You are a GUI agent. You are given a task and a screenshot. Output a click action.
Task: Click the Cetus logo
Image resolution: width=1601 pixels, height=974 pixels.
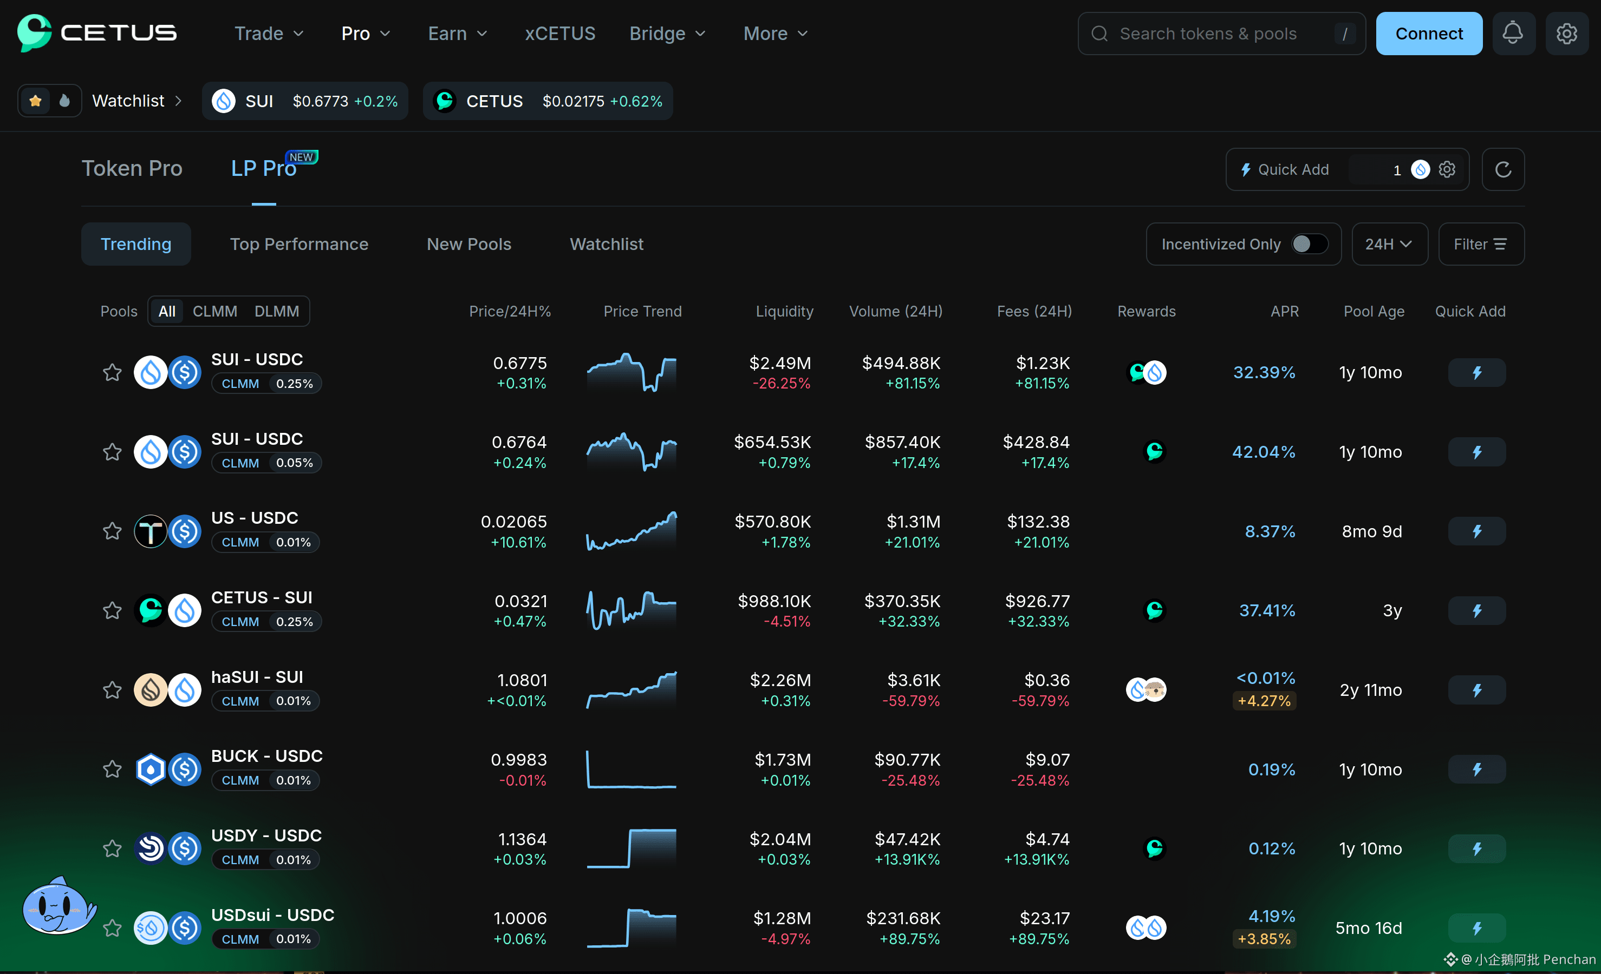97,33
